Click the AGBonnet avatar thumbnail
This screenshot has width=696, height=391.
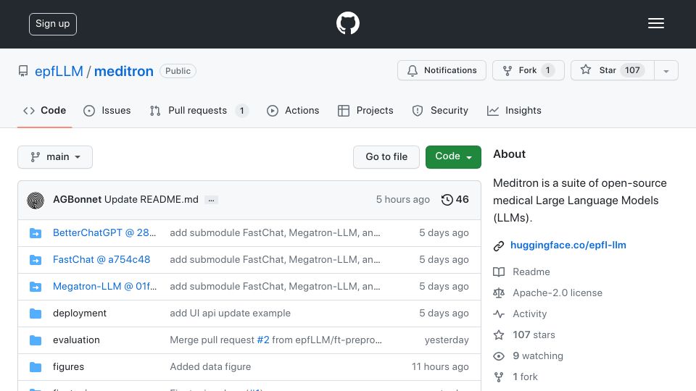[36, 201]
